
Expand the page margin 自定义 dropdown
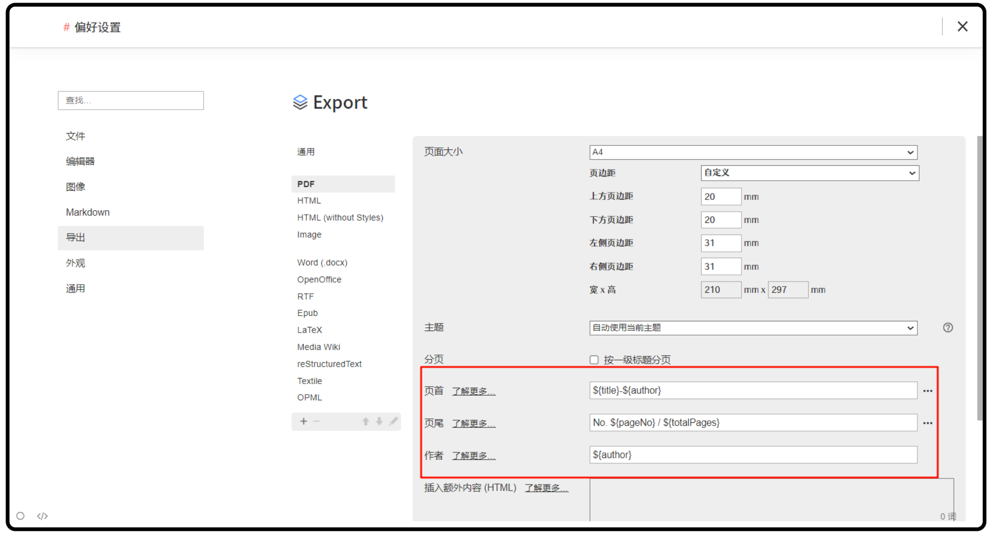[x=809, y=173]
